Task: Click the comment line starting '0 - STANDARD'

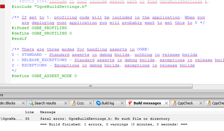Action: (104, 55)
